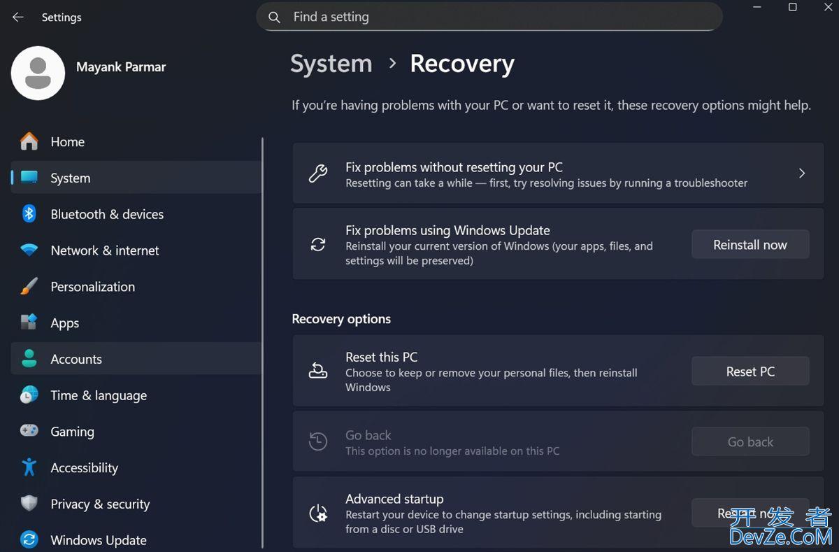
Task: Click the Privacy & security shield icon
Action: pyautogui.click(x=29, y=504)
